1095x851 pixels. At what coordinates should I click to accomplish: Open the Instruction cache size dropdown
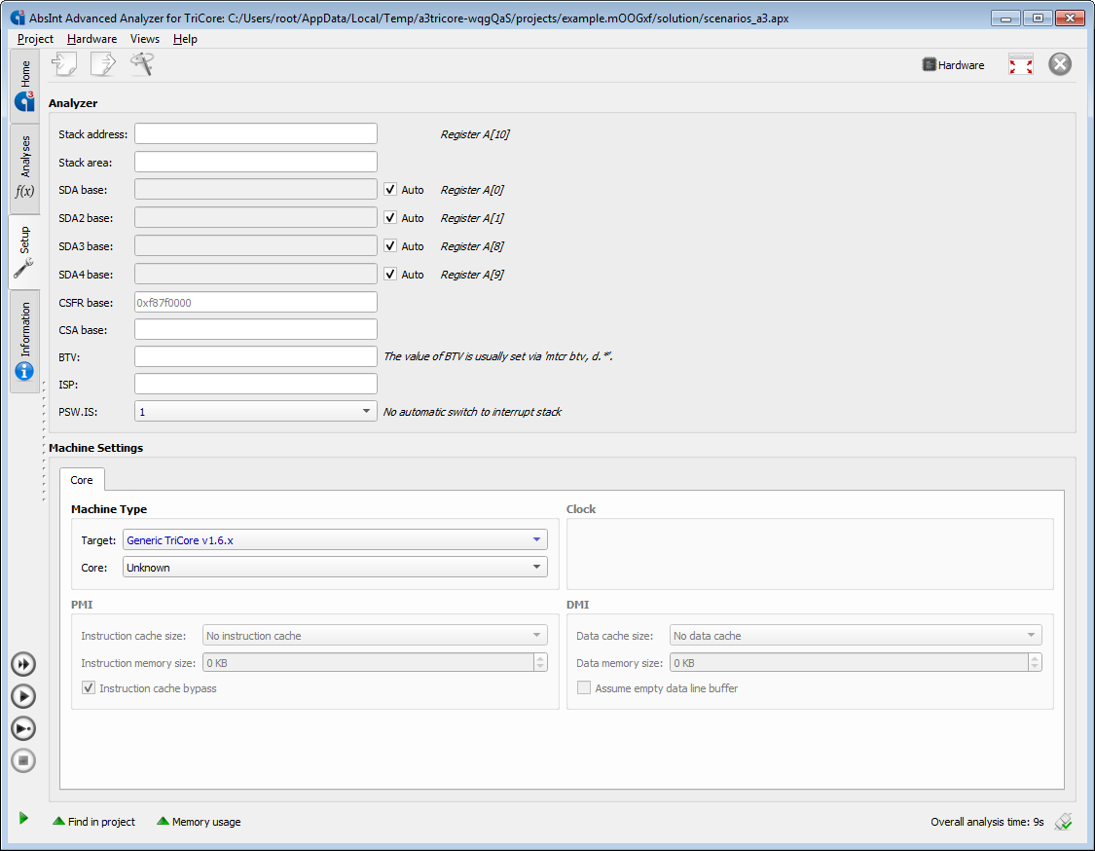(375, 636)
